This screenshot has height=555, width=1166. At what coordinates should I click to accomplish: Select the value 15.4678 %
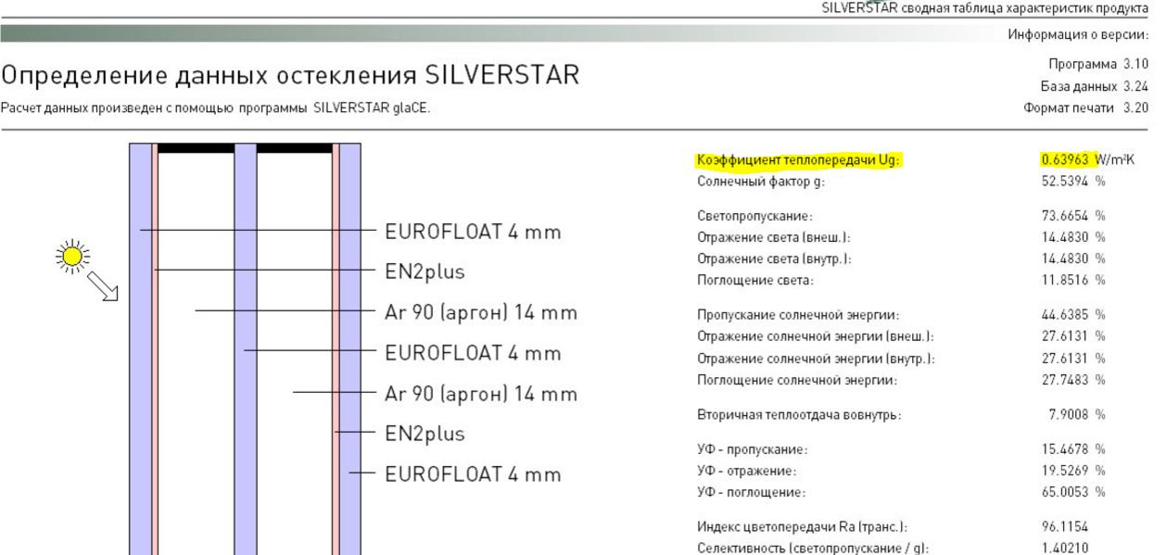pyautogui.click(x=1073, y=449)
